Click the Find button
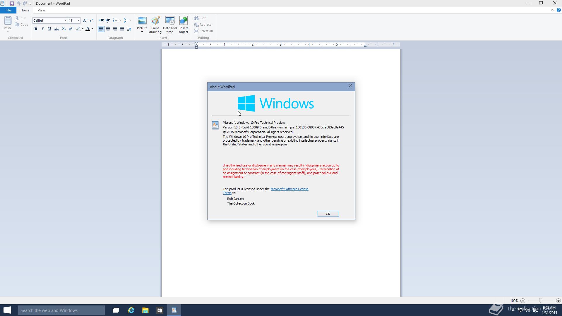 pyautogui.click(x=201, y=18)
